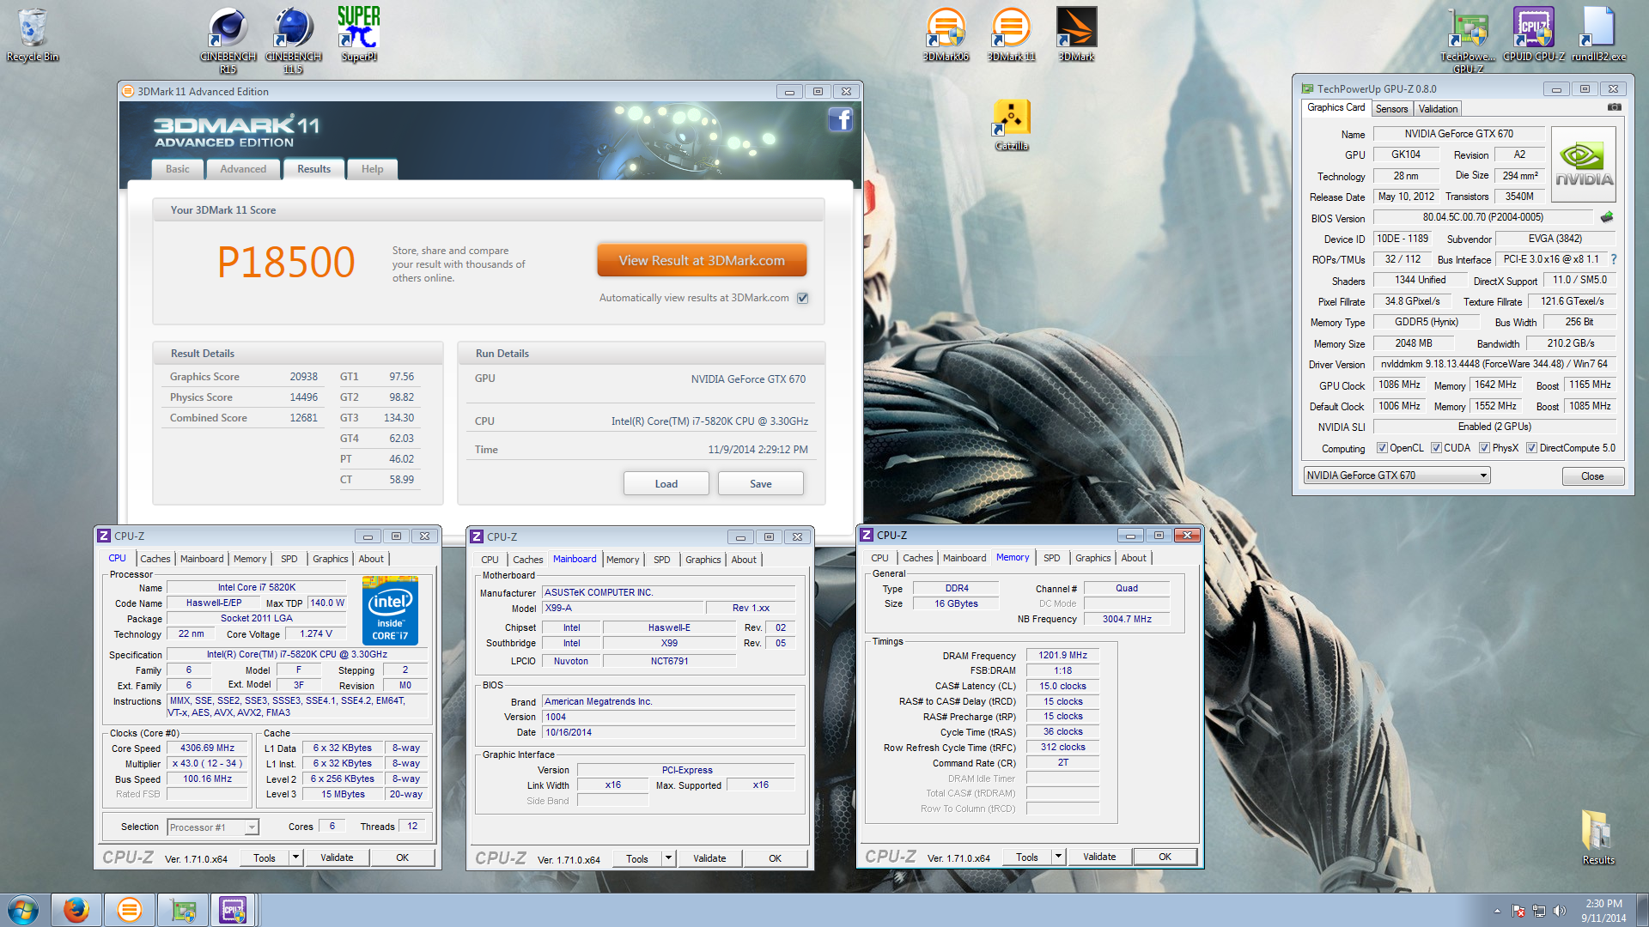Click the Bus Interface question mark in GPU-Z
The width and height of the screenshot is (1649, 927).
pos(1613,259)
